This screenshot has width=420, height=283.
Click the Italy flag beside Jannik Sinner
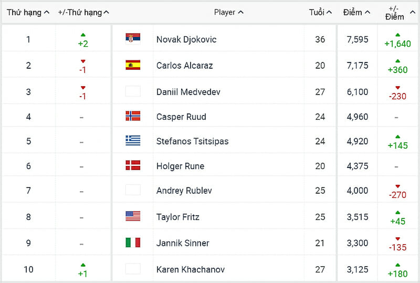pos(133,242)
